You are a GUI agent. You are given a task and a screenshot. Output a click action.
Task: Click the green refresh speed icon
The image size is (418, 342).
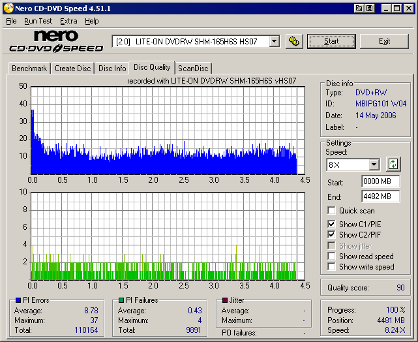pyautogui.click(x=393, y=164)
